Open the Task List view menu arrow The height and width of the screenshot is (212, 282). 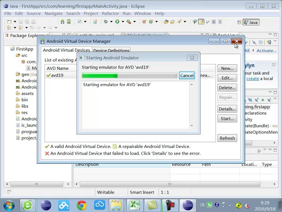coord(275,41)
